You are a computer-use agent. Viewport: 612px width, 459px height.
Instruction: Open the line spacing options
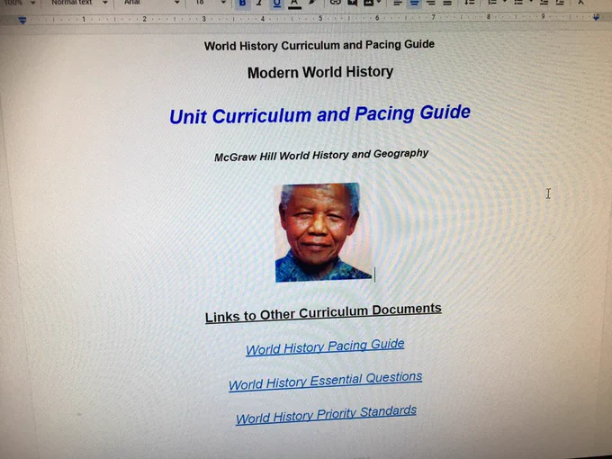470,3
